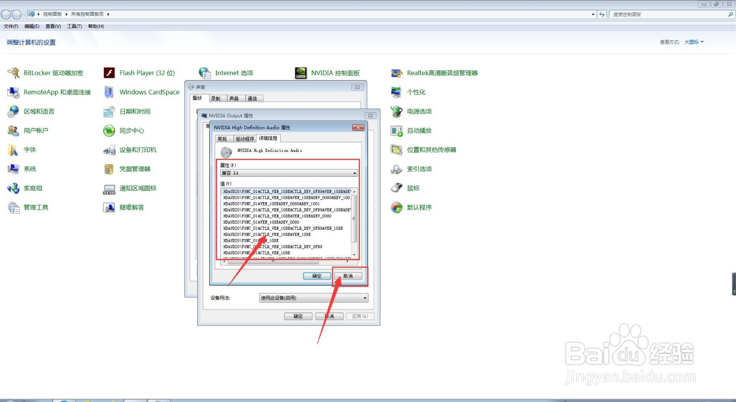Open Internet 选项 icon
This screenshot has height=402, width=736.
click(x=205, y=73)
